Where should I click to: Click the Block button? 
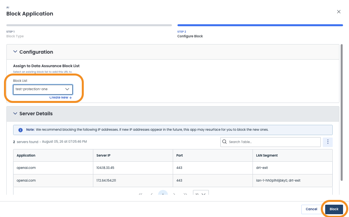pyautogui.click(x=334, y=209)
